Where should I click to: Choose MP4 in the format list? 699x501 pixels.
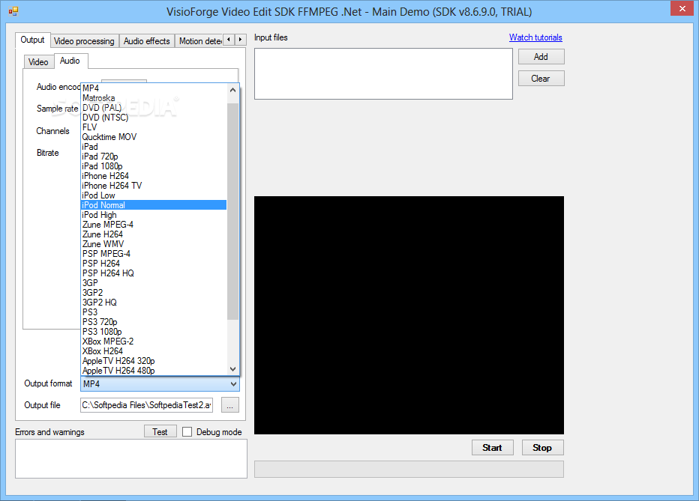(154, 88)
